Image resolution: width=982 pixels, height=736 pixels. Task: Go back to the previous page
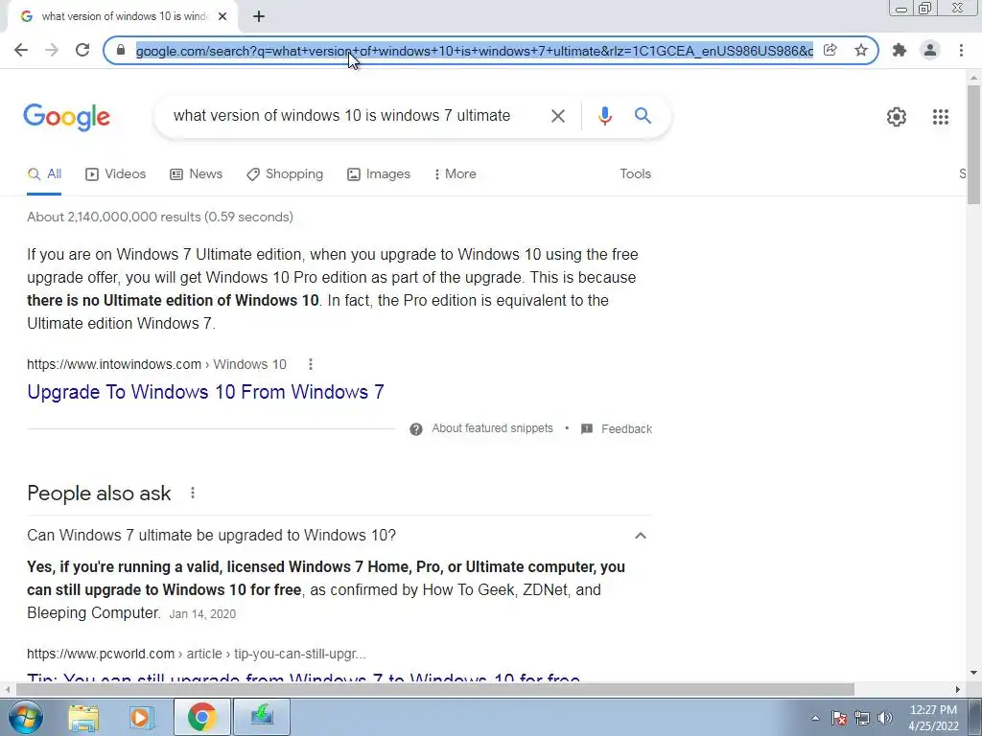(21, 50)
